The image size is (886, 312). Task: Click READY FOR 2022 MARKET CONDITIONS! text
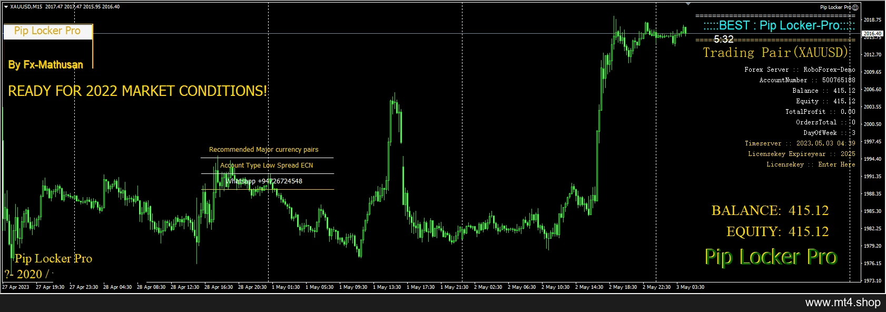[137, 91]
